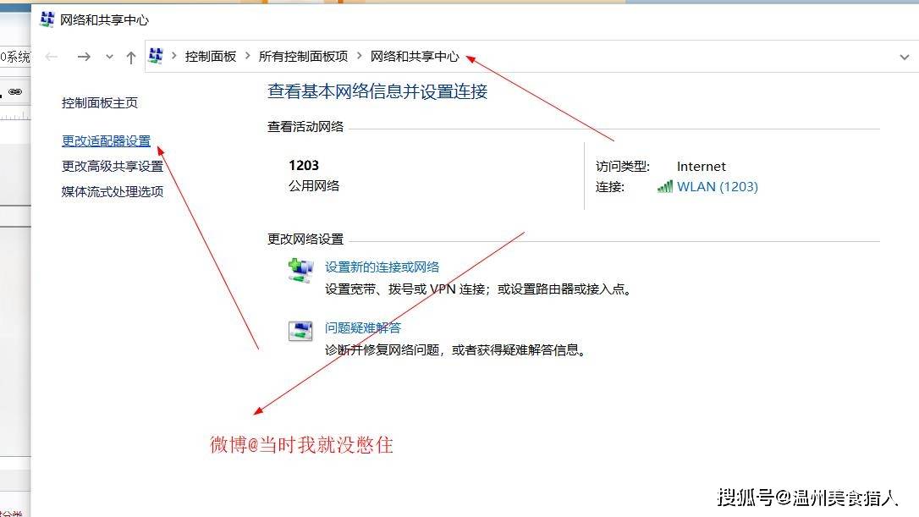
Task: Go back using the left arrow
Action: pos(52,57)
